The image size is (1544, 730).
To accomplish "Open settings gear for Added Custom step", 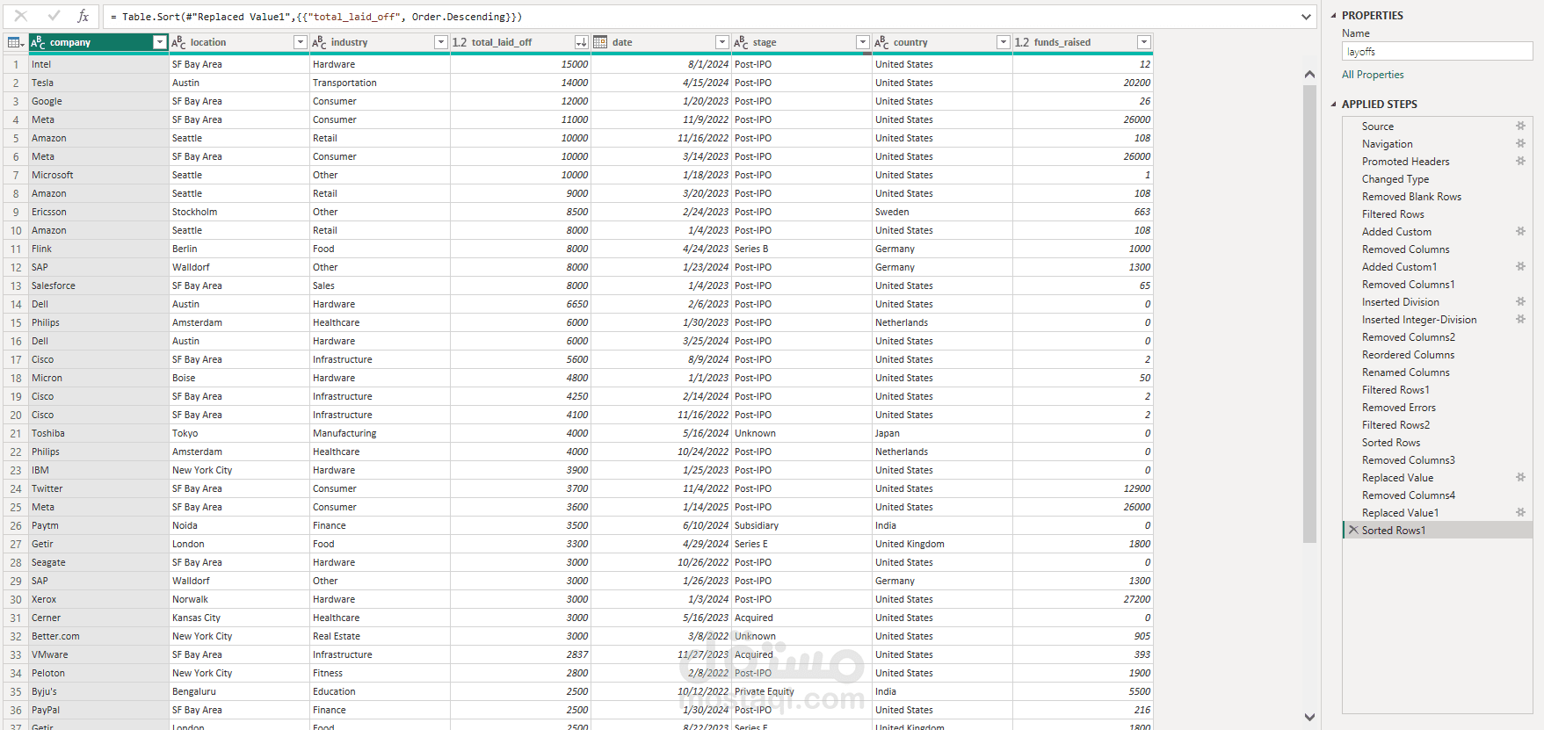I will click(x=1520, y=231).
